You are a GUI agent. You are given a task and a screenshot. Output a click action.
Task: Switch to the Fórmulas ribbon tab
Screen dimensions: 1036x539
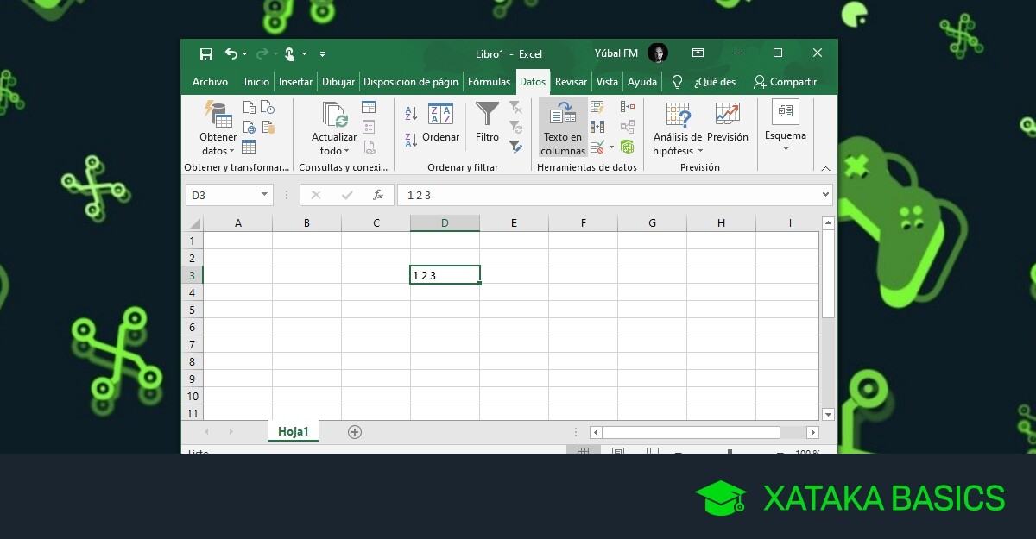[x=489, y=82]
